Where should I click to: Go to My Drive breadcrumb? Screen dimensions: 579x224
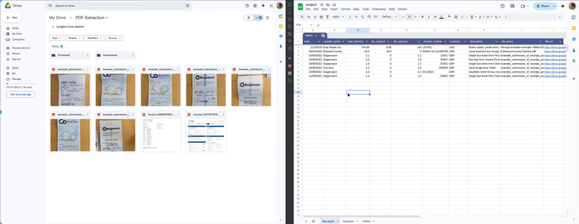pos(57,18)
